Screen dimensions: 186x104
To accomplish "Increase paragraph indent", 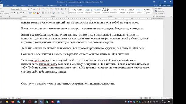I will click(58, 9).
